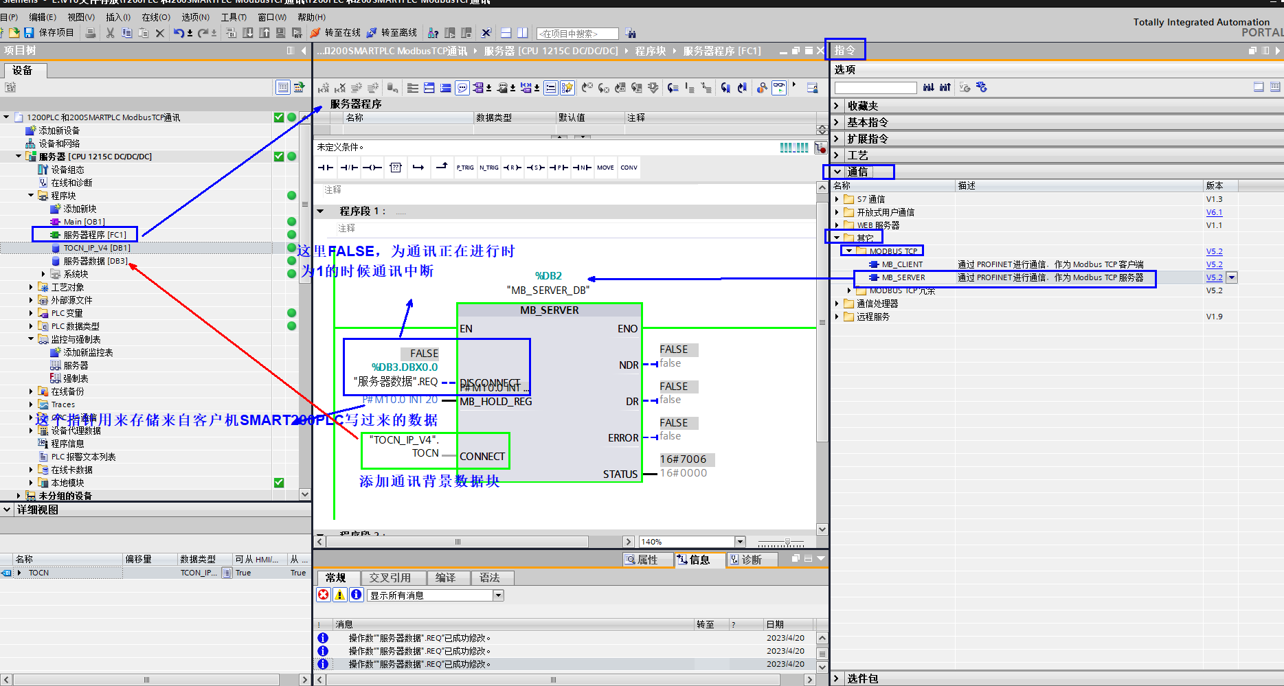Toggle the warning messages filter
This screenshot has width=1284, height=686.
[339, 595]
